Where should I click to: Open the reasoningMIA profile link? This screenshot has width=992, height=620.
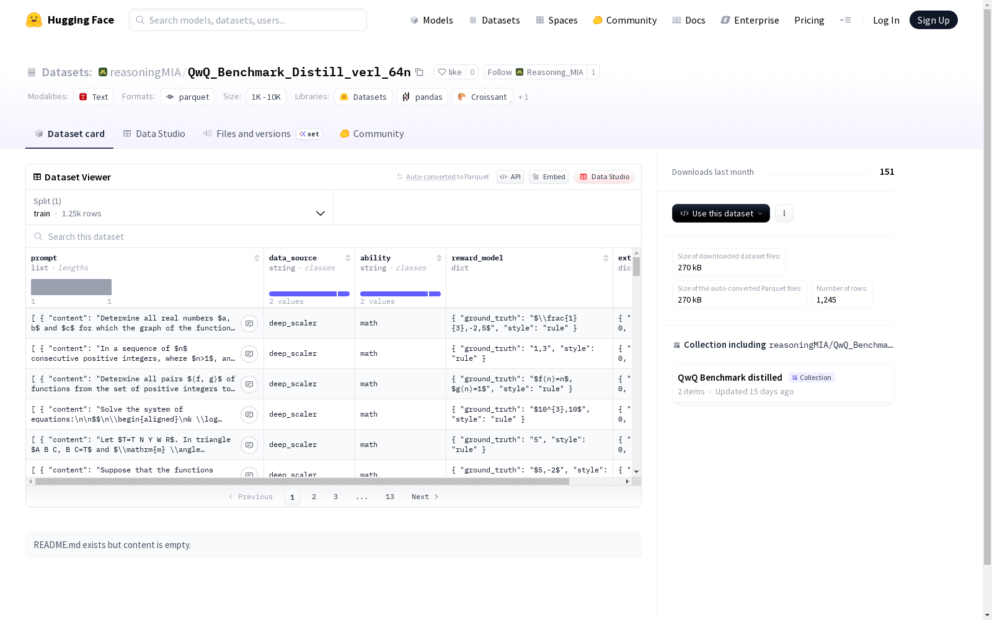click(x=145, y=72)
